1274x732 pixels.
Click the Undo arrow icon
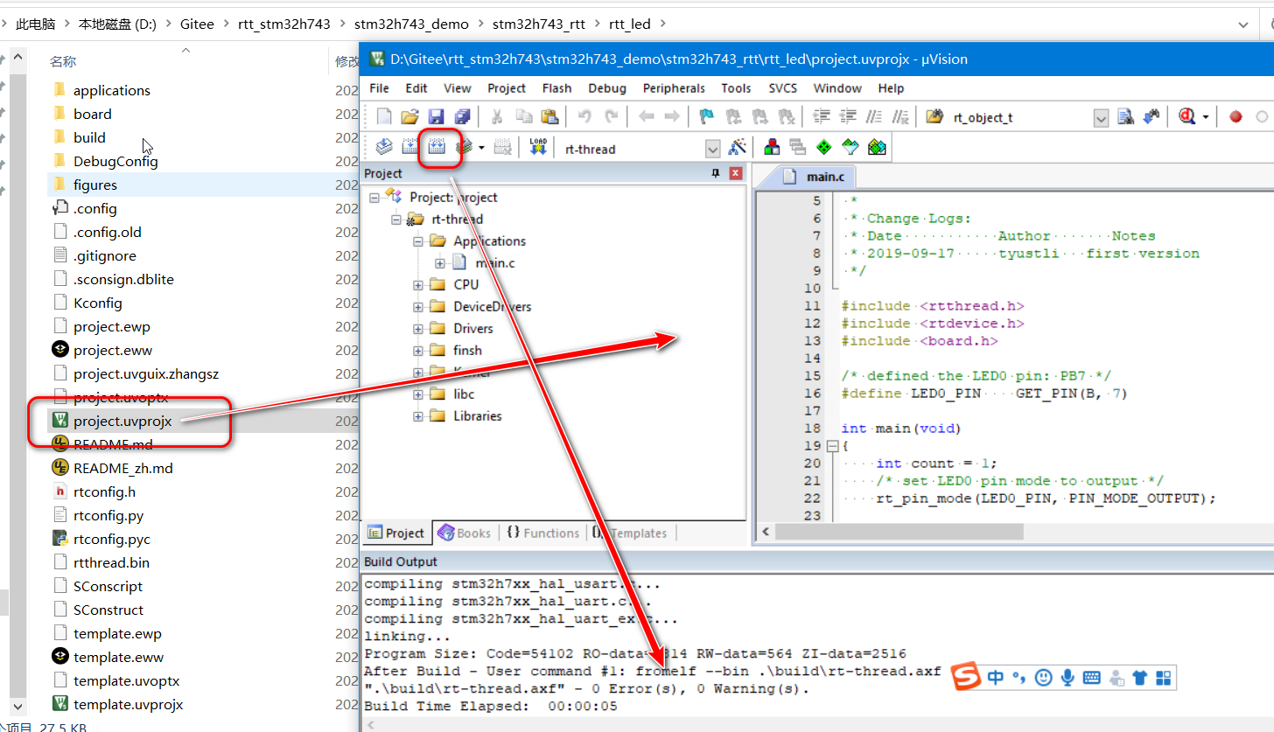(x=584, y=116)
